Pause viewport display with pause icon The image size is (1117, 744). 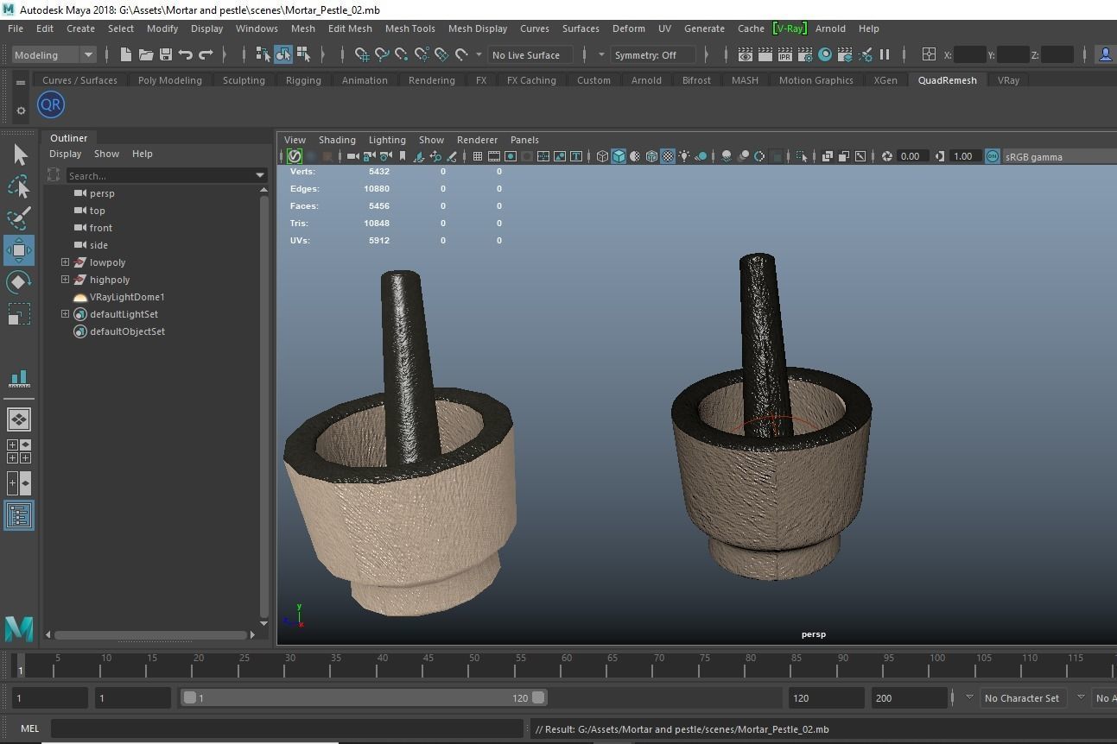(x=885, y=54)
